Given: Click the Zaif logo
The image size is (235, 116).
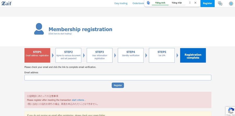Looking at the screenshot, I should 7,3.
